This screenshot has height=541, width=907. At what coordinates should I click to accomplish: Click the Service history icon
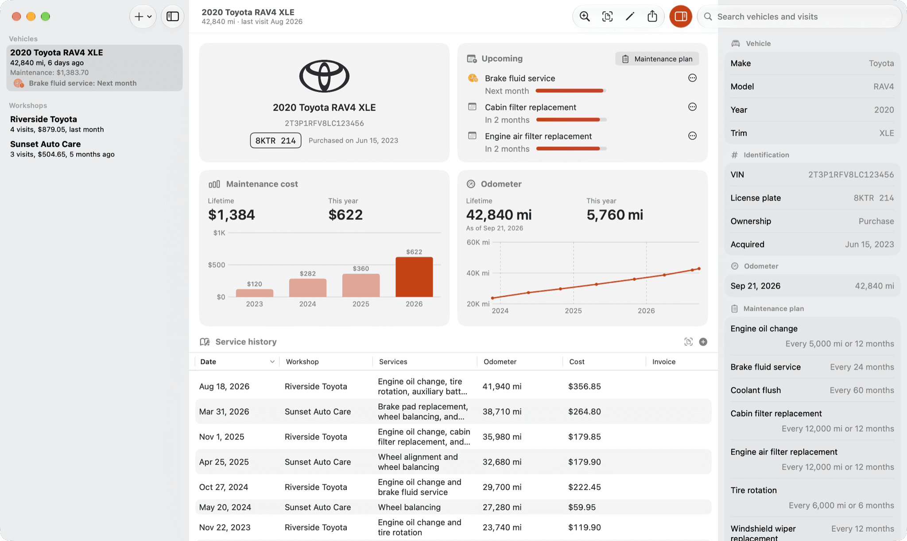point(205,341)
